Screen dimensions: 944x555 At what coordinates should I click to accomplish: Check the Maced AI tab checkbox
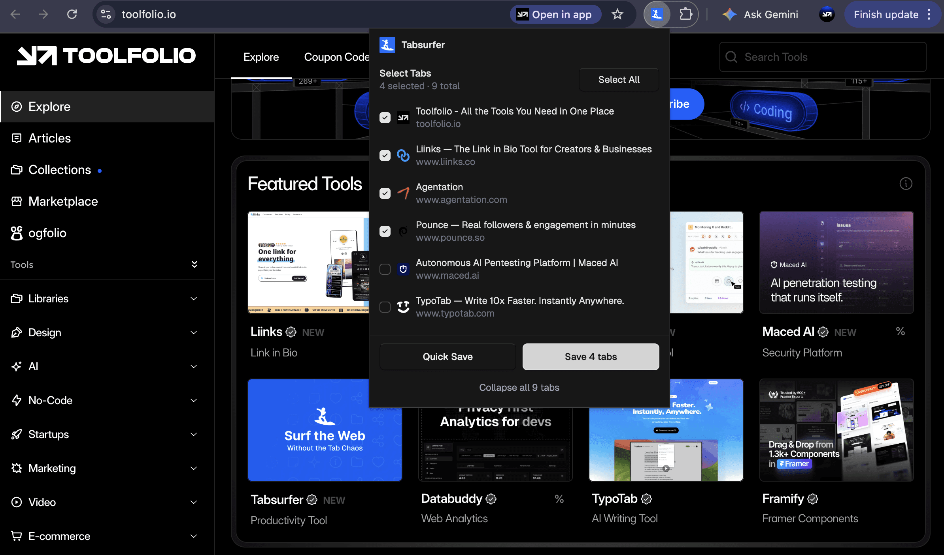pyautogui.click(x=385, y=269)
